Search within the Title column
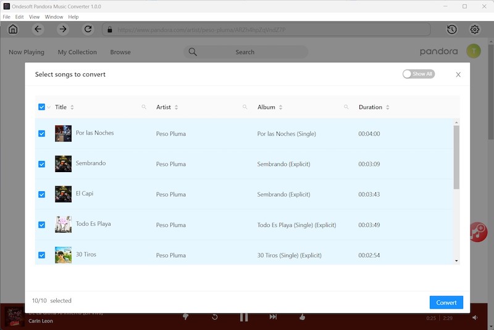This screenshot has height=330, width=494. 144,107
